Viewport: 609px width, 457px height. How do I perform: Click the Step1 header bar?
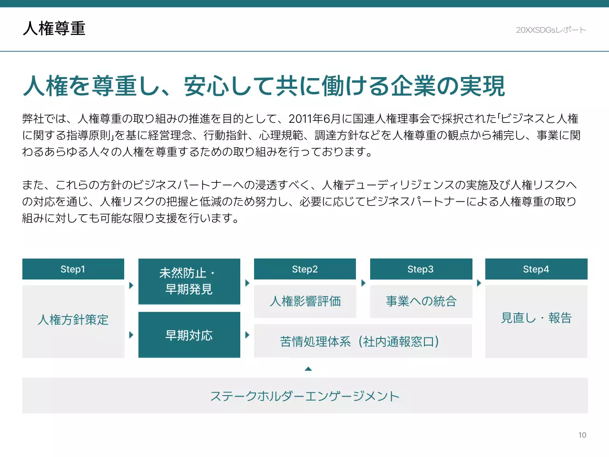click(x=73, y=269)
